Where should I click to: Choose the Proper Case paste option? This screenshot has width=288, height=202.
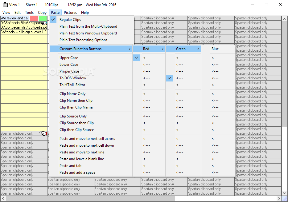pos(91,71)
